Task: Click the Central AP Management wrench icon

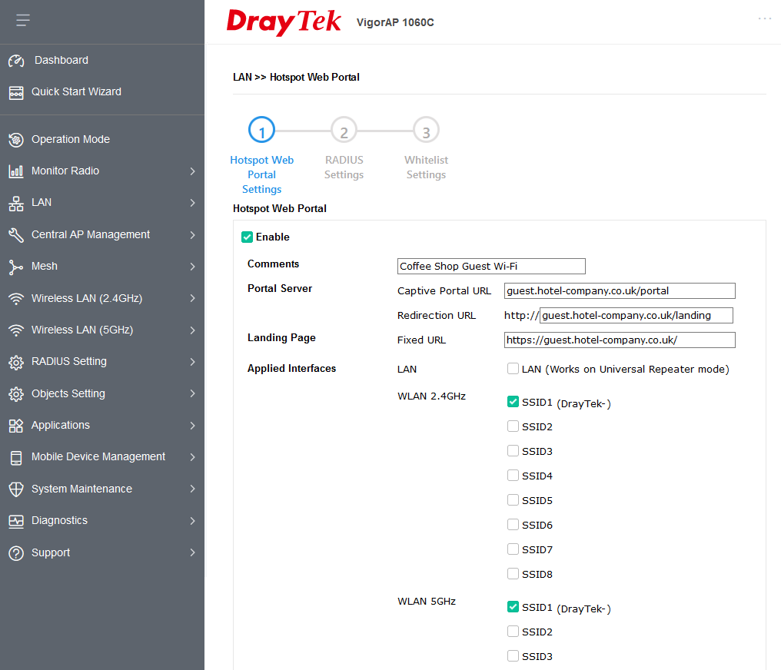Action: [16, 235]
